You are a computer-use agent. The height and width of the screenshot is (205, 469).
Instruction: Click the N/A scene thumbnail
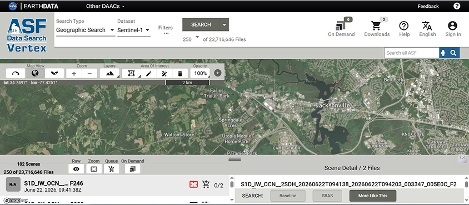(13, 184)
